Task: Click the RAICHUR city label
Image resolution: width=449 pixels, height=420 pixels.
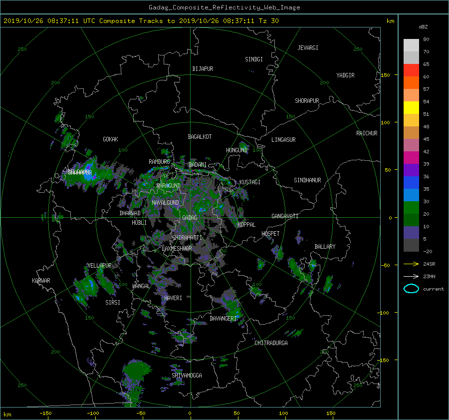Action: click(367, 133)
